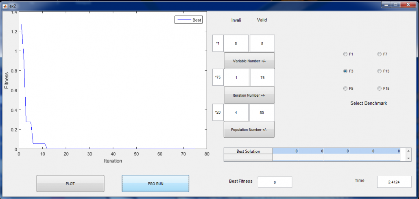Viewport: 419px width, 199px height.
Task: Click the population field showing 80
Action: (x=262, y=112)
